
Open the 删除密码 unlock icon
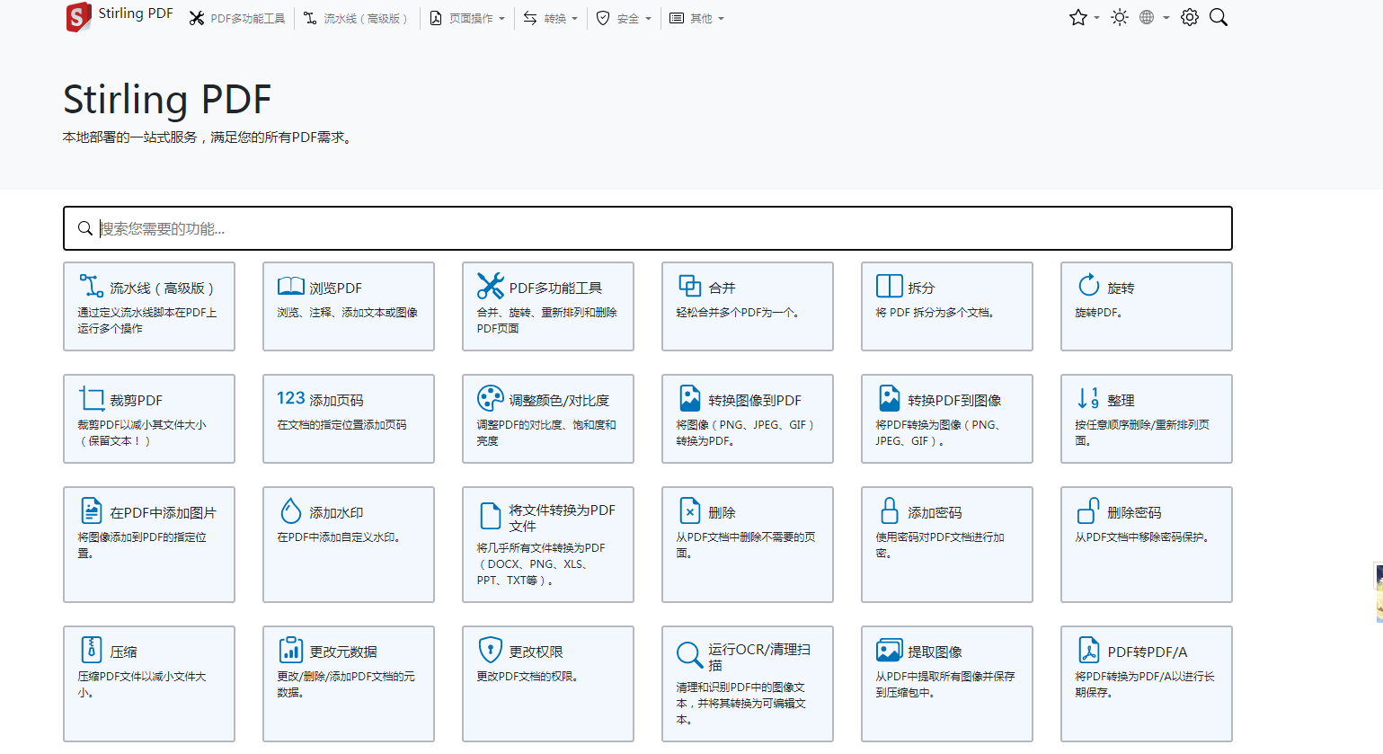[1088, 510]
